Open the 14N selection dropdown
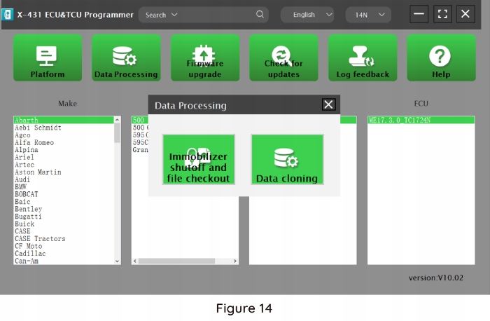The image size is (490, 321). click(368, 15)
